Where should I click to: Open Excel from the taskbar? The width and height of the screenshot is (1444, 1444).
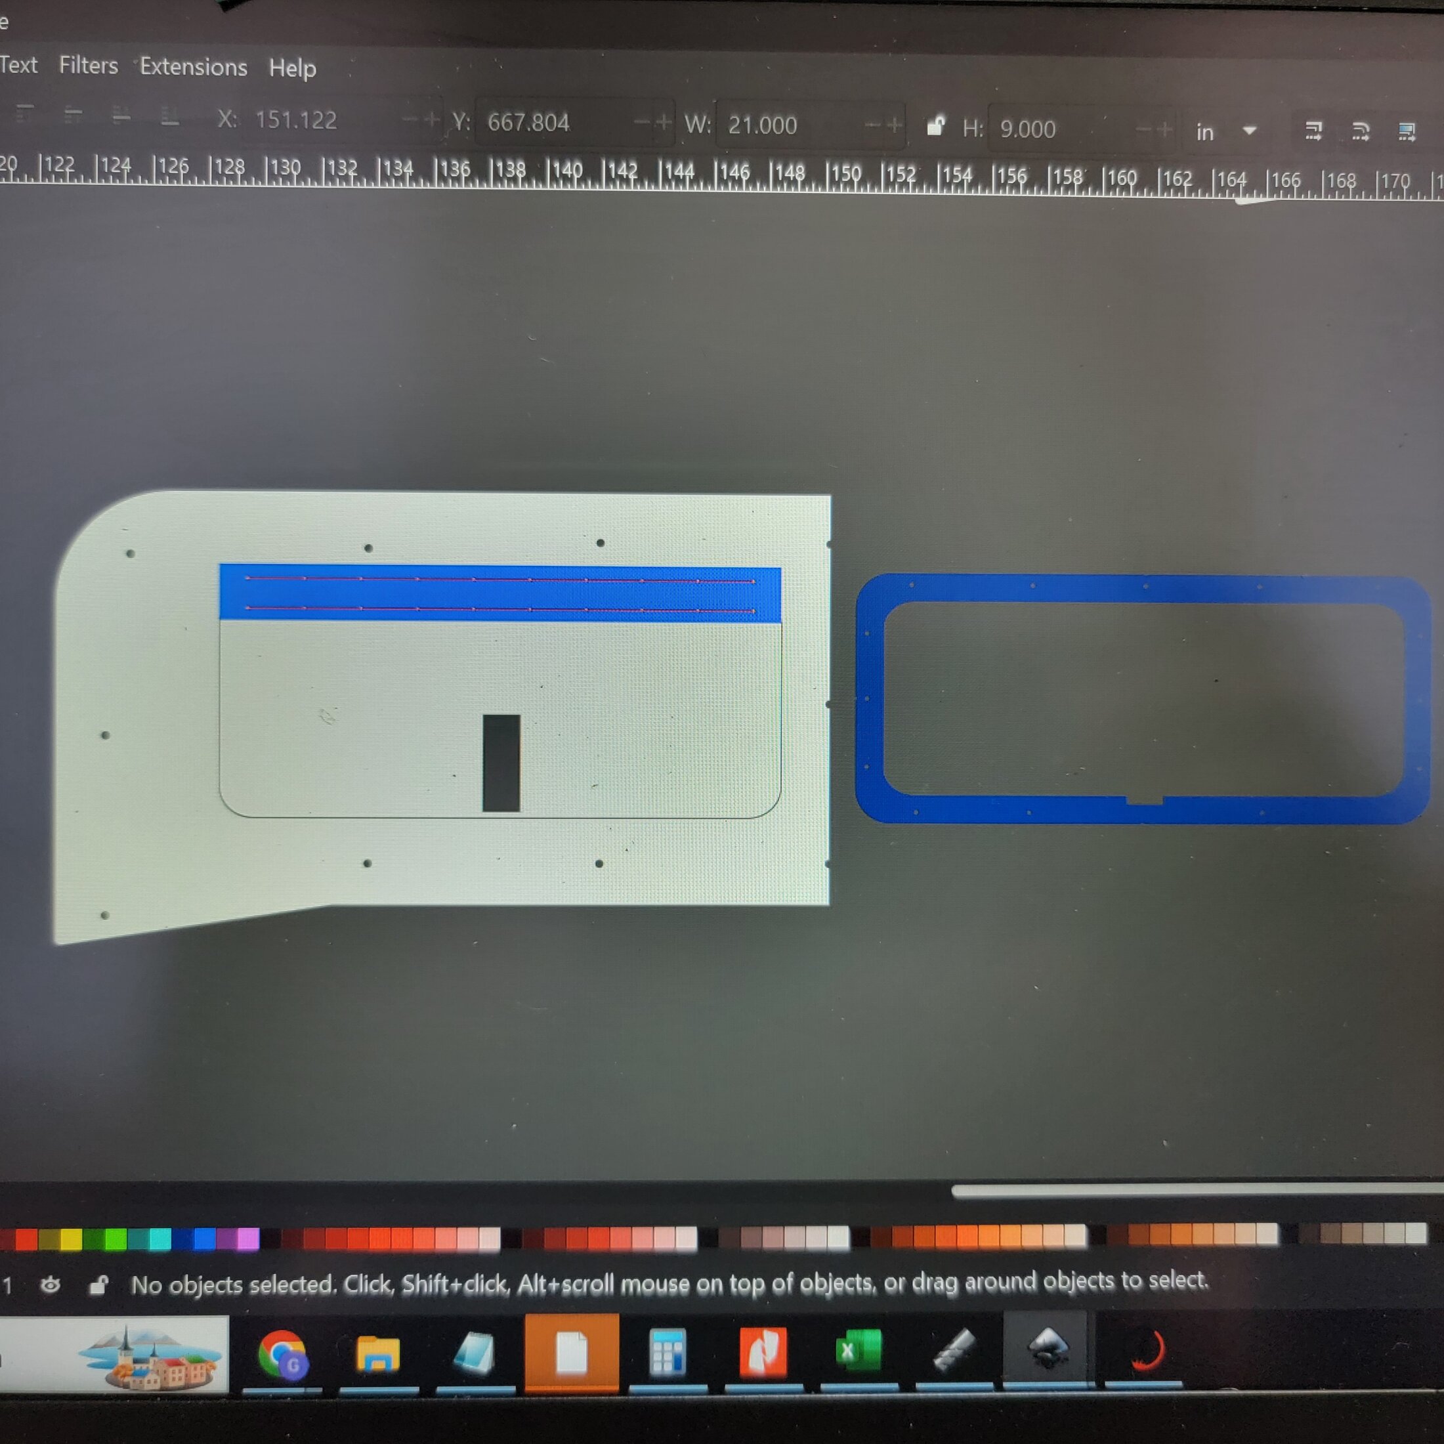(x=859, y=1351)
